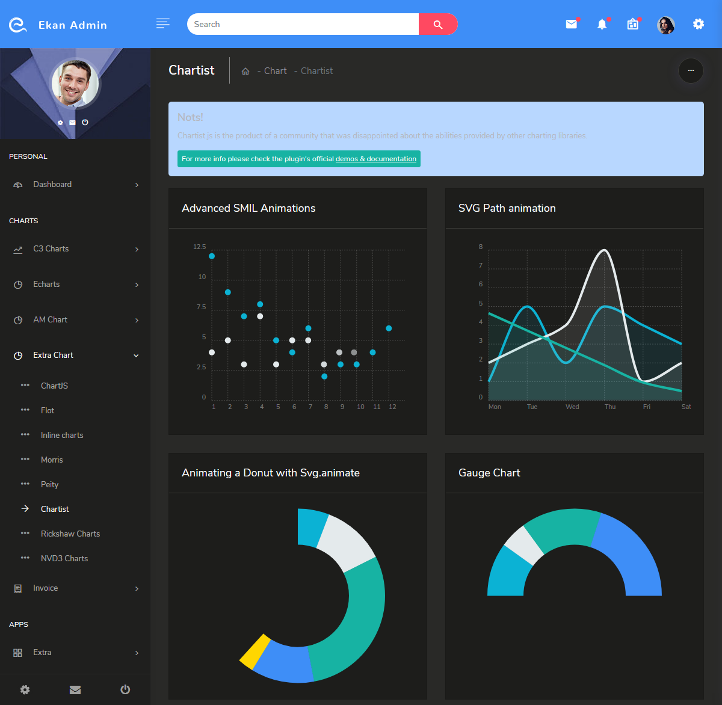Viewport: 722px width, 705px height.
Task: Click the ellipsis button near Chartist heading
Action: click(x=691, y=70)
